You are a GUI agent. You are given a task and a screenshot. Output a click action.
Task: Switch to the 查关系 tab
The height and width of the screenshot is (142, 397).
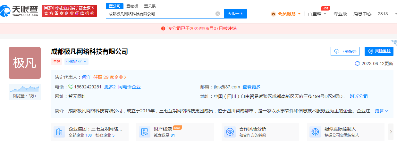click(150, 6)
